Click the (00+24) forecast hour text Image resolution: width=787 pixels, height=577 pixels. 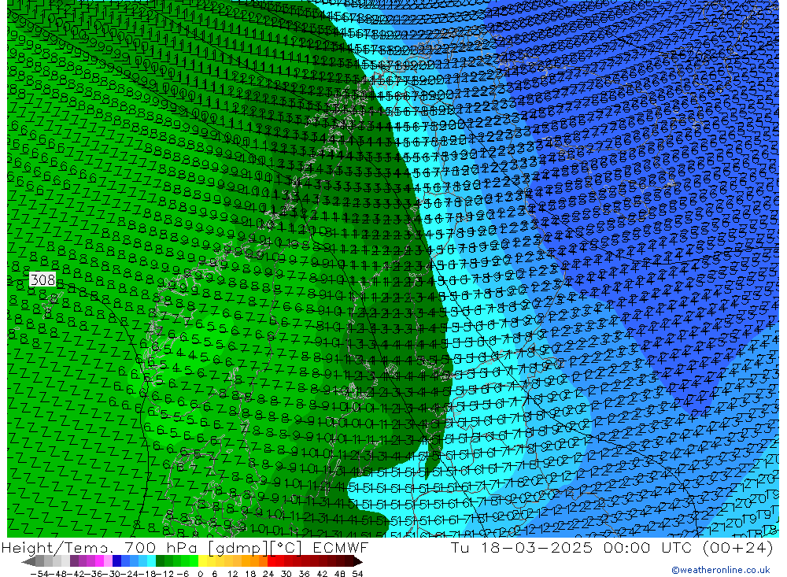737,547
